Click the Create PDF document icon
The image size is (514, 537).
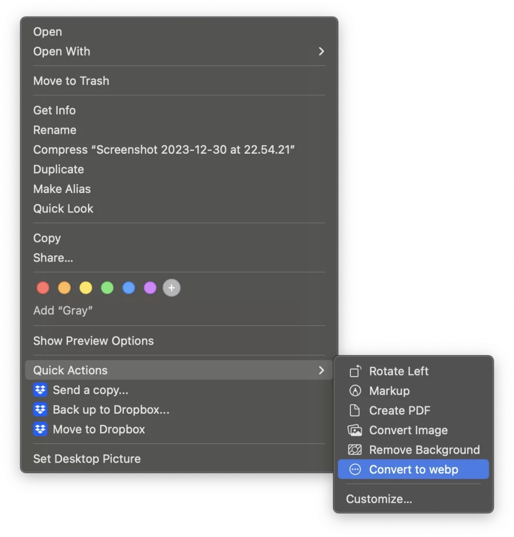(x=355, y=411)
